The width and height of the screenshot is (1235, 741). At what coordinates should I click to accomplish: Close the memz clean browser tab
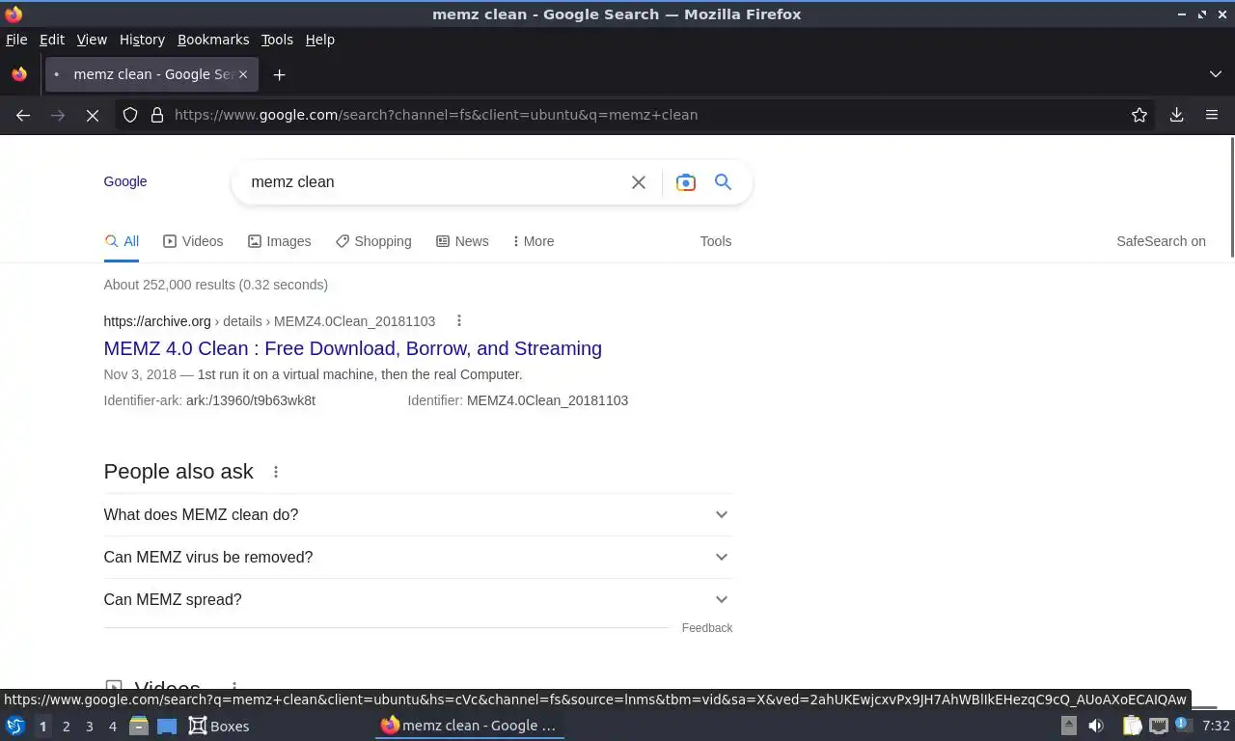pyautogui.click(x=244, y=74)
